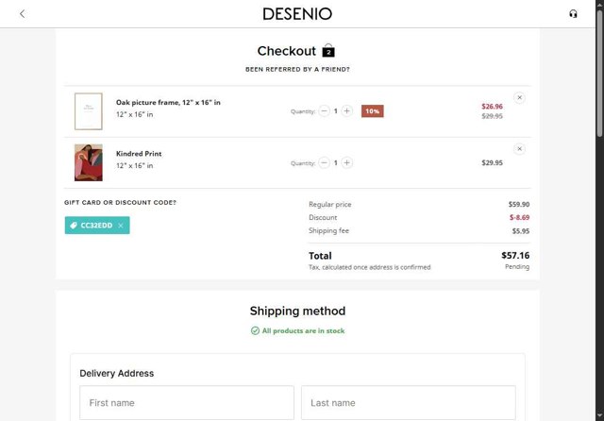Decrease Kindred Print quantity

tap(325, 162)
